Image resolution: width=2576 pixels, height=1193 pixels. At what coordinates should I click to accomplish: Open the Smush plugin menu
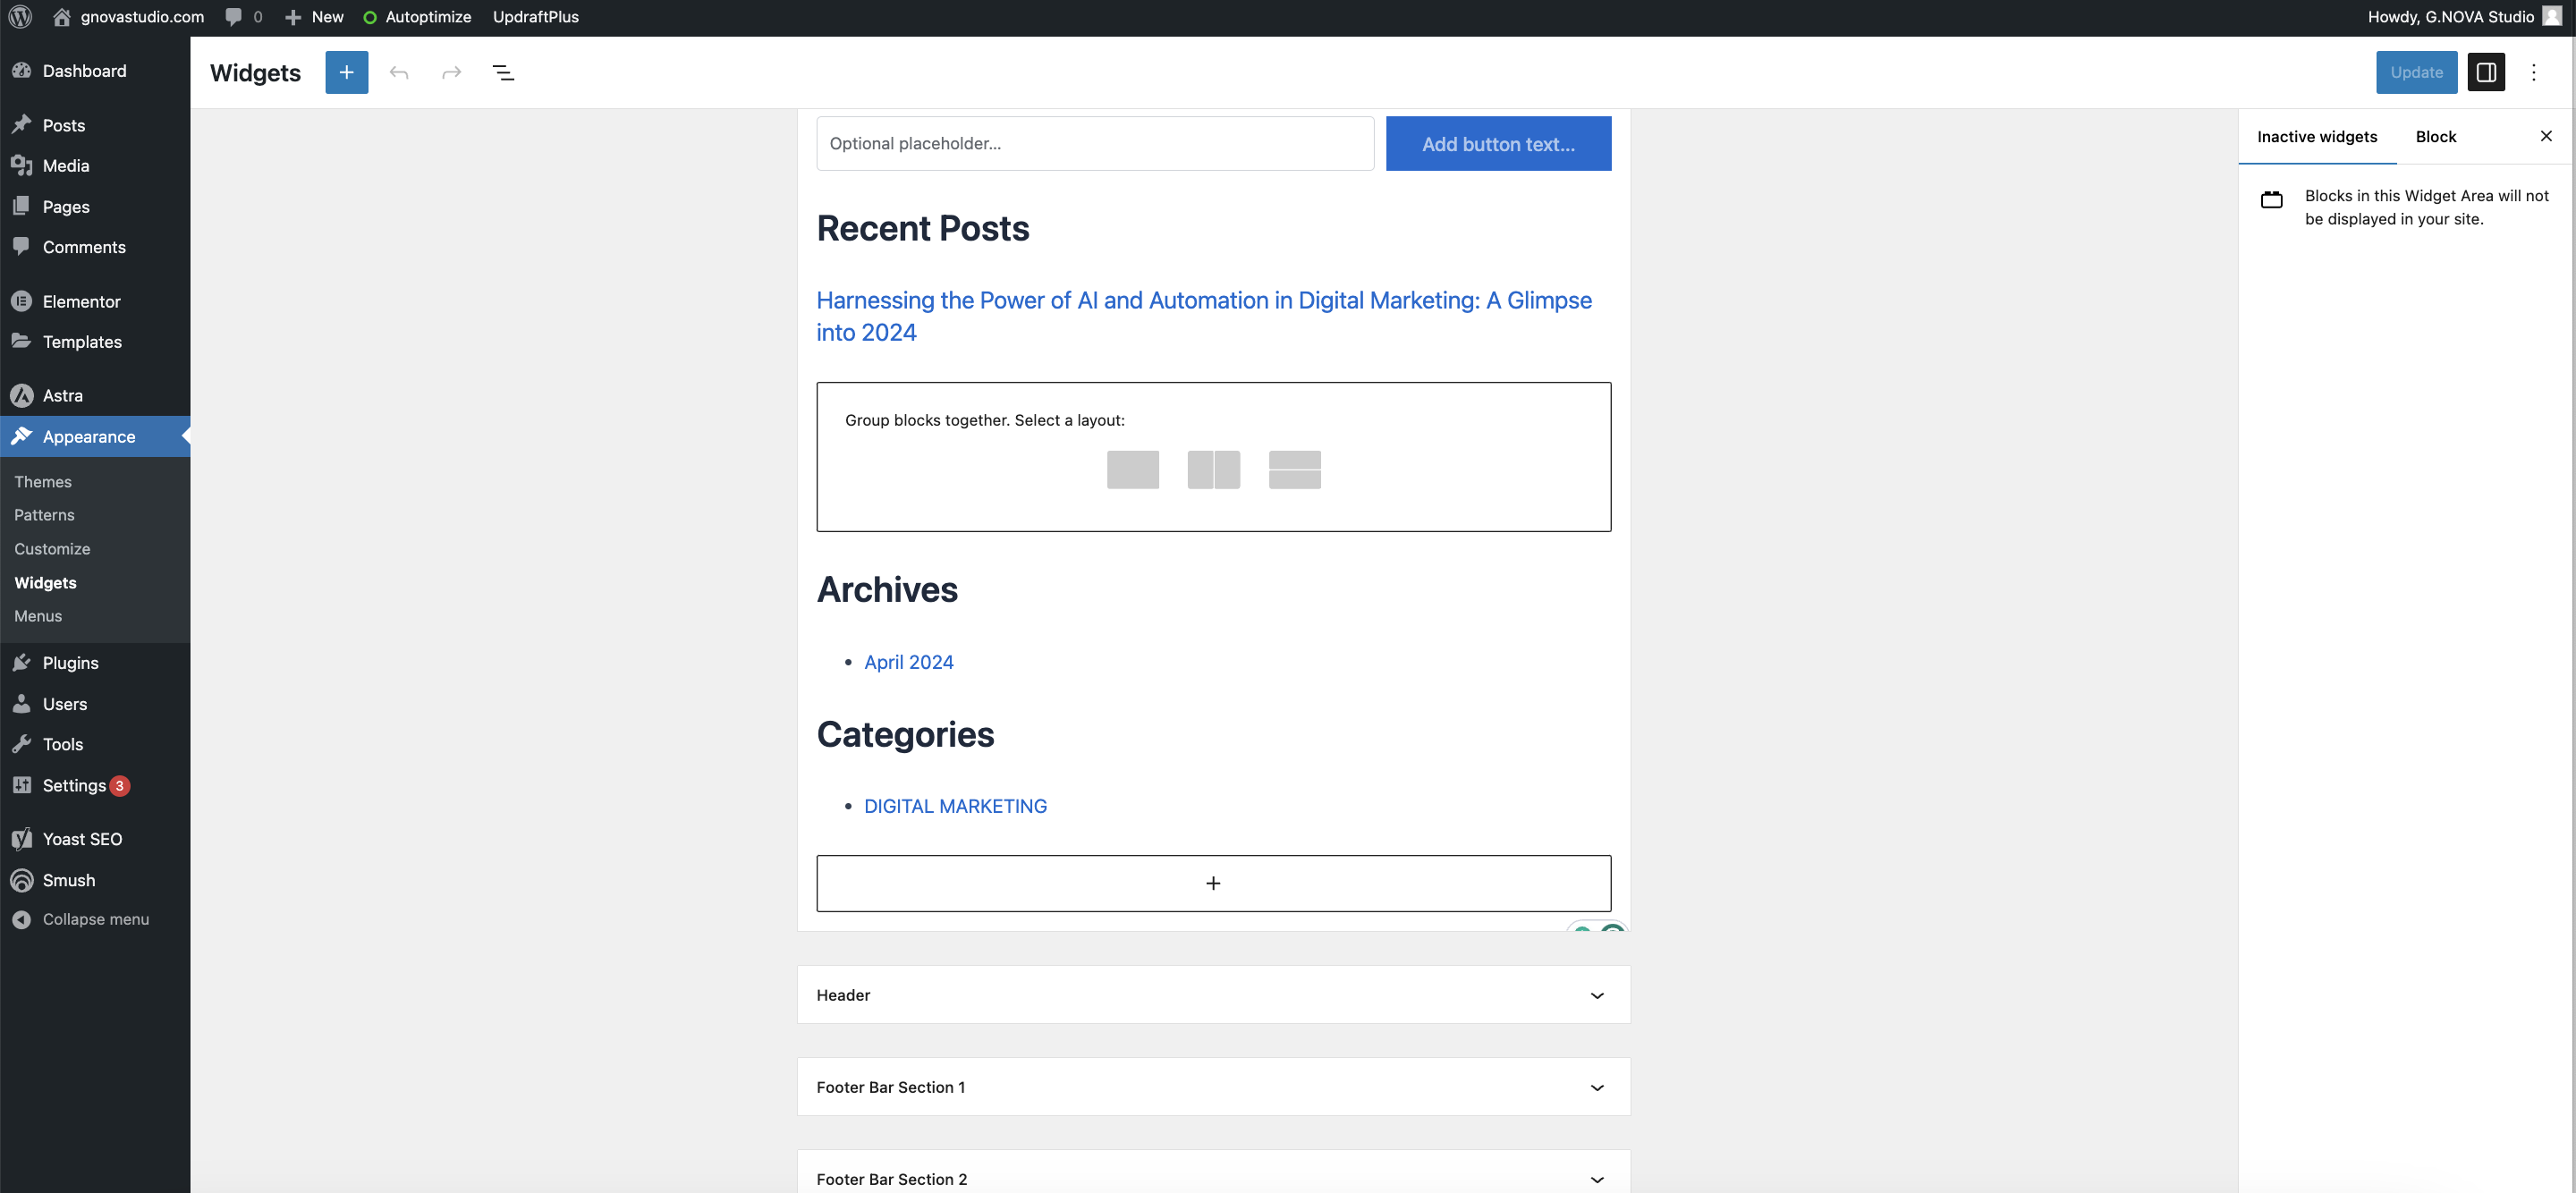click(68, 880)
